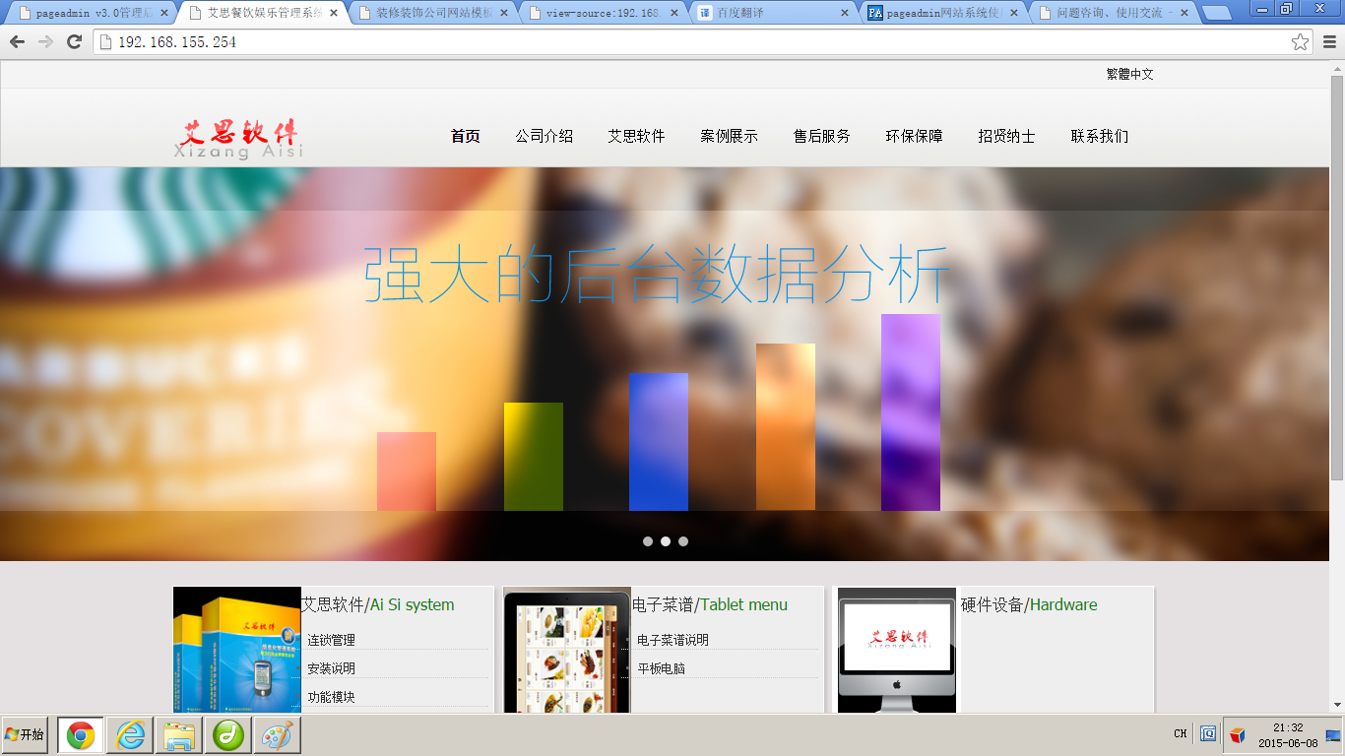Viewport: 1345px width, 756px height.
Task: Click the address bar URL field
Action: tap(689, 41)
